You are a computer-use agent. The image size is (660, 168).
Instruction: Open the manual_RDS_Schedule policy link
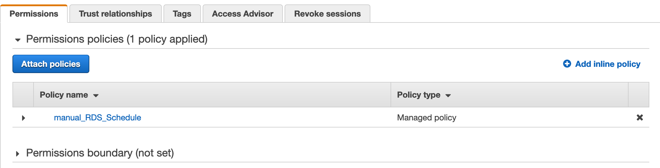point(97,118)
